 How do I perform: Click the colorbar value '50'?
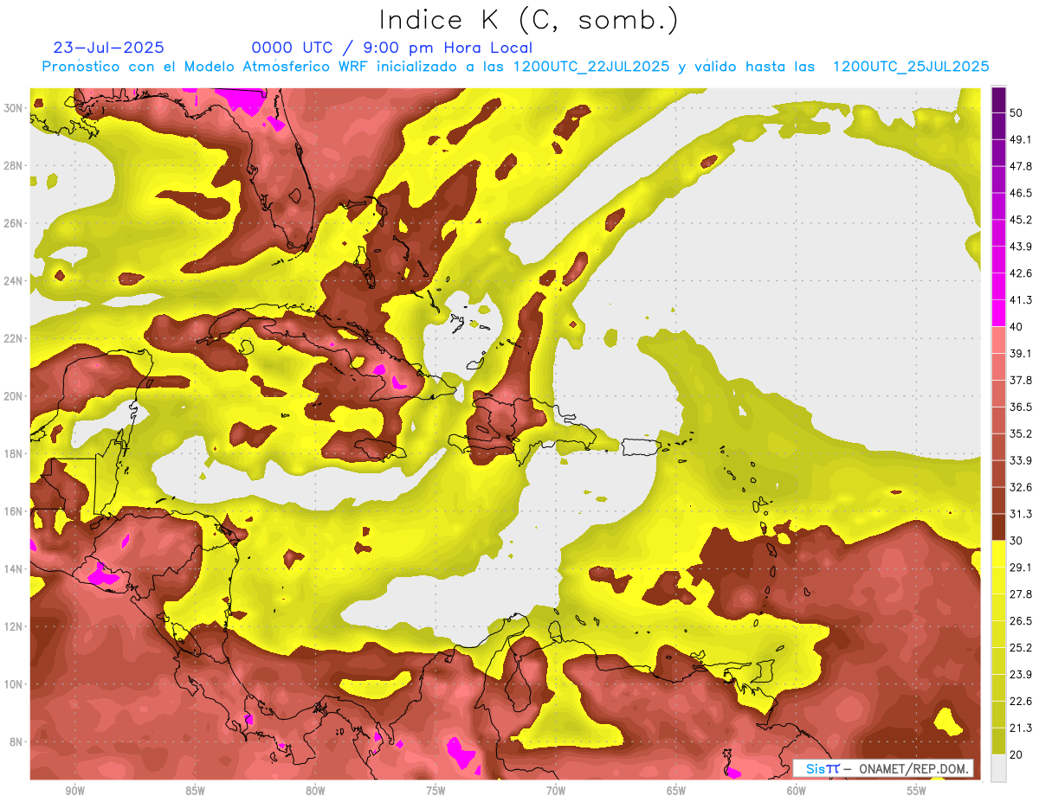tap(1016, 112)
